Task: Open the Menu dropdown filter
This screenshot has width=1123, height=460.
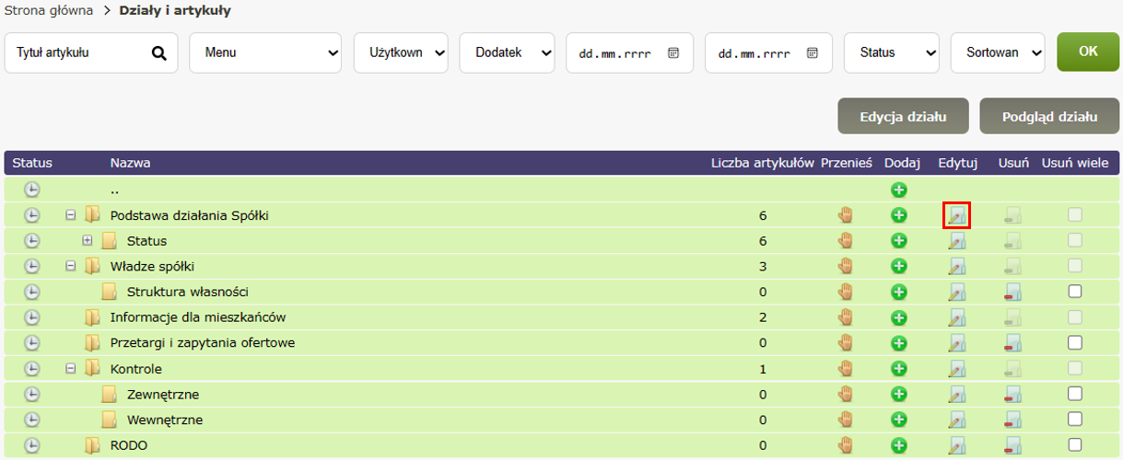Action: click(265, 53)
